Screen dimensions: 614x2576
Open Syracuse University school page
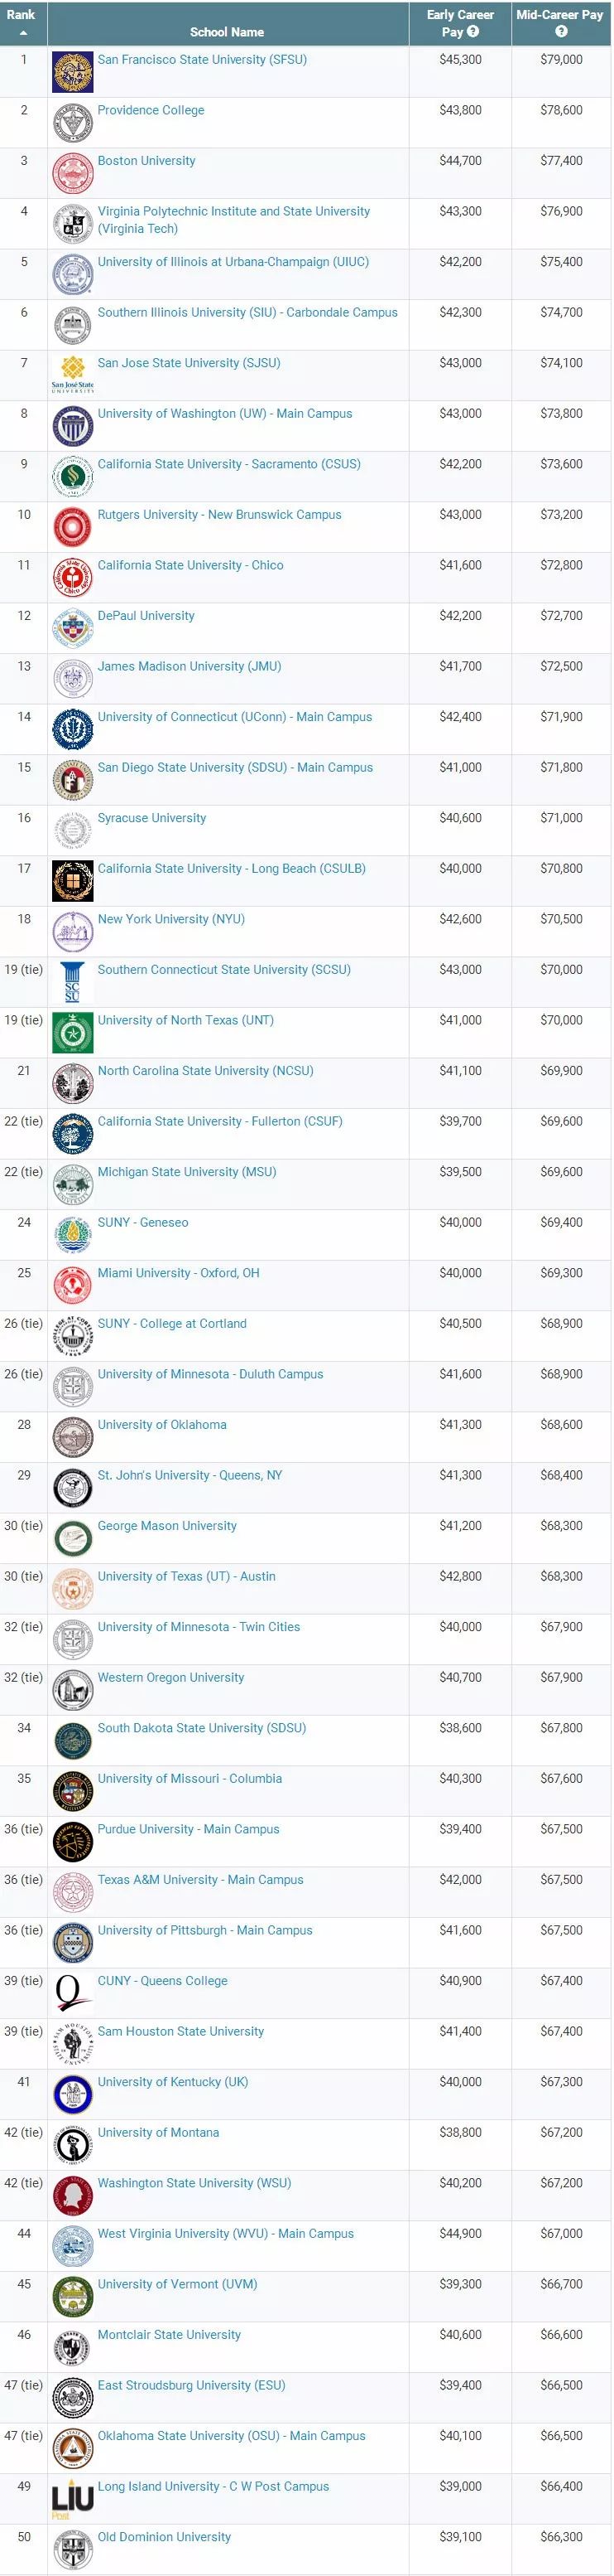point(151,818)
